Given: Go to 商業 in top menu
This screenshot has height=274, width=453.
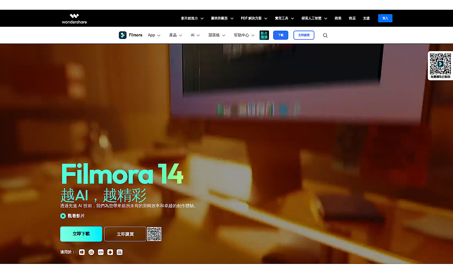Looking at the screenshot, I should 338,18.
